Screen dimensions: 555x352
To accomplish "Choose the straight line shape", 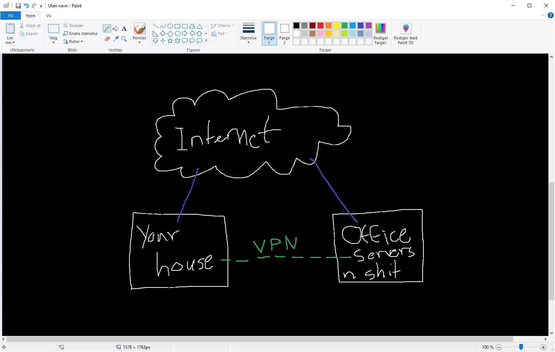I will coord(156,26).
